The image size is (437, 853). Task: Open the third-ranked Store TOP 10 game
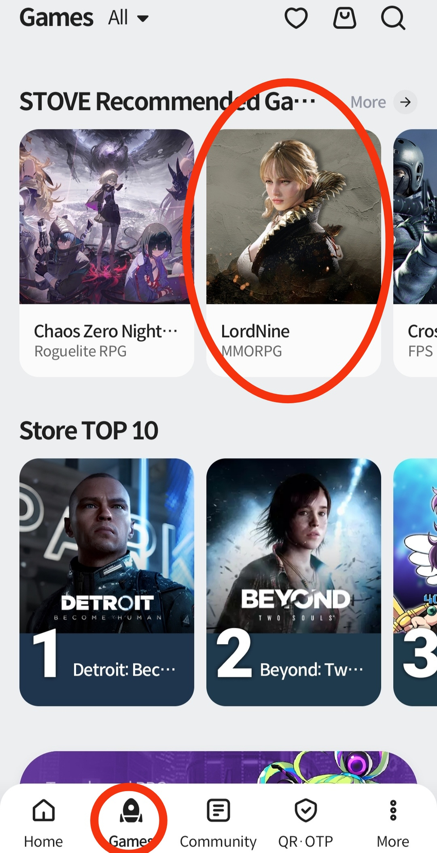[415, 582]
